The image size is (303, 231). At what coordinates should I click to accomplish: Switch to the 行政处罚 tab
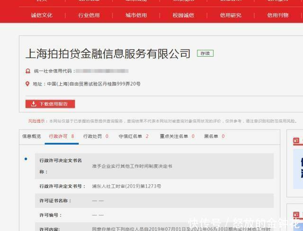96,137
